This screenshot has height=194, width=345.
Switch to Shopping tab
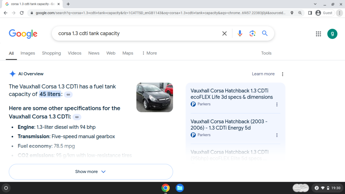click(51, 53)
